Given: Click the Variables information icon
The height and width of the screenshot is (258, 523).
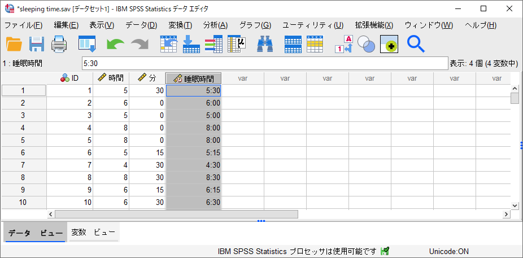Looking at the screenshot, I should [213, 44].
